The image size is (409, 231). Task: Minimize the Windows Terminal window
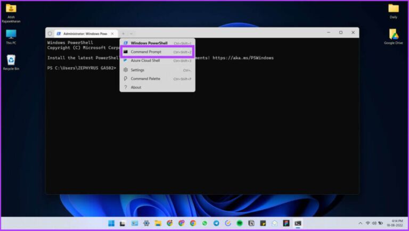click(x=329, y=32)
